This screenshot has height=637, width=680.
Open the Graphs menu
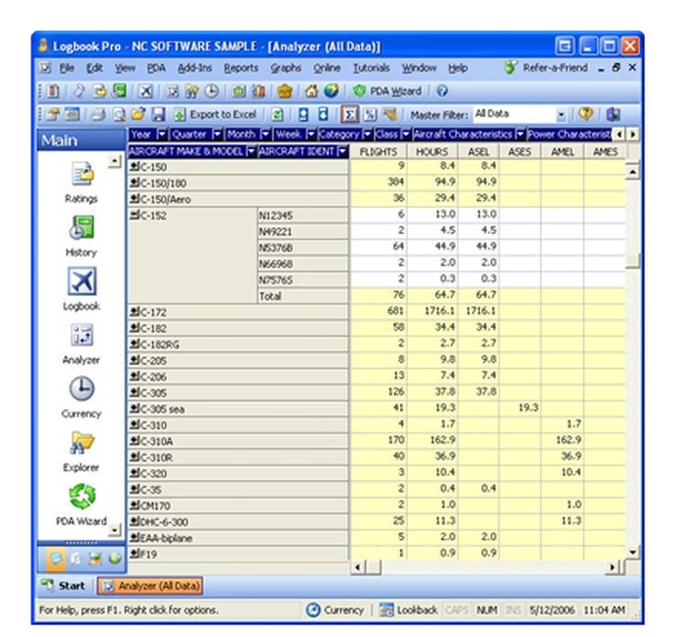point(286,68)
